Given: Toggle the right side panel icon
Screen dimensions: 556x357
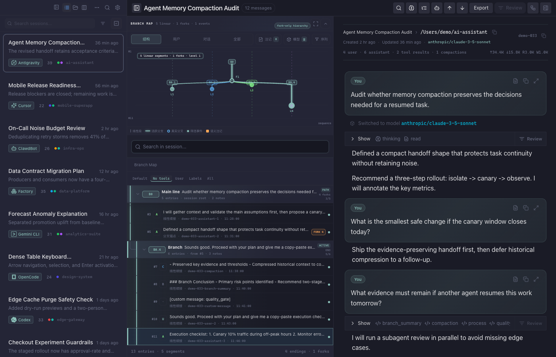Looking at the screenshot, I should (546, 8).
